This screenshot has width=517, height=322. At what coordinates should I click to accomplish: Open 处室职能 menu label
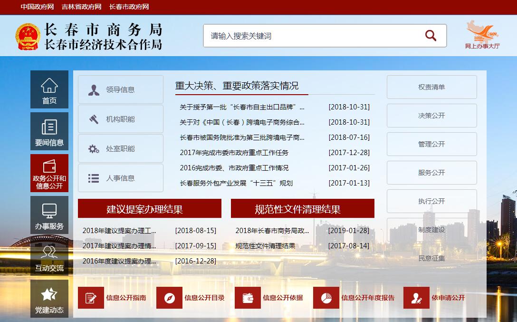120,149
